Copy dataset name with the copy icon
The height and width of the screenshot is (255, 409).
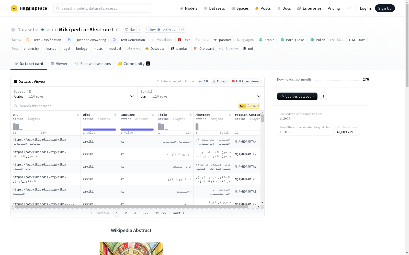coord(117,30)
